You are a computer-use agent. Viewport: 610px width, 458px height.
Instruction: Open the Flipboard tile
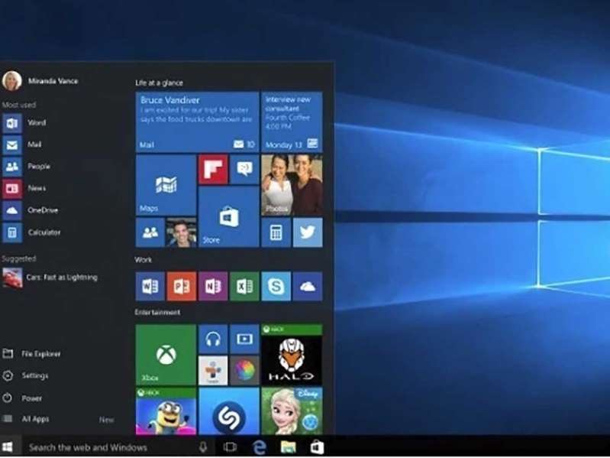213,170
